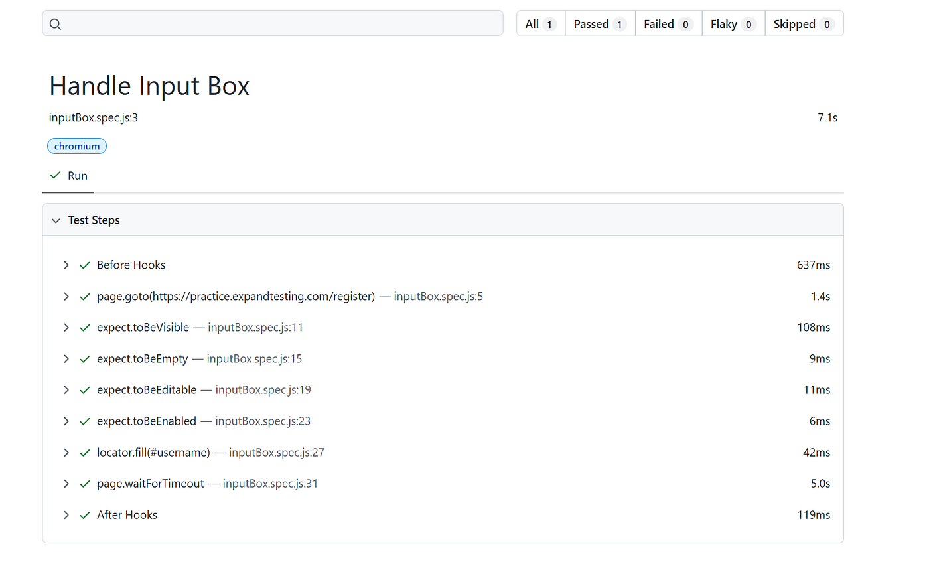Screen dimensions: 929x562
Task: Click the green check beside page.goto
Action: (x=84, y=297)
